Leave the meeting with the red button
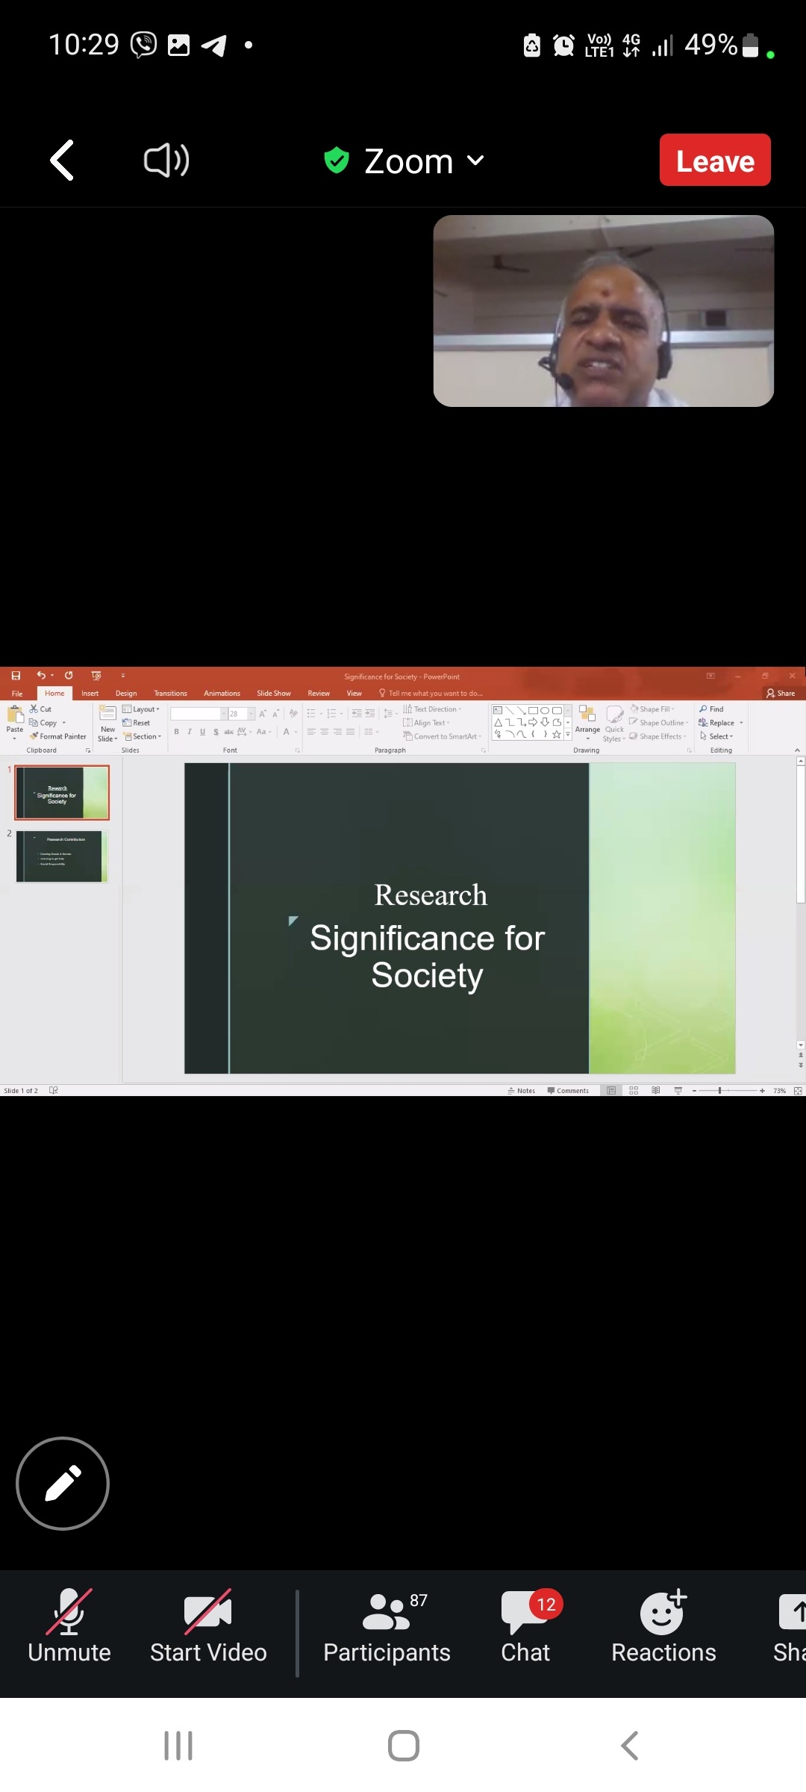806x1792 pixels. pos(714,160)
